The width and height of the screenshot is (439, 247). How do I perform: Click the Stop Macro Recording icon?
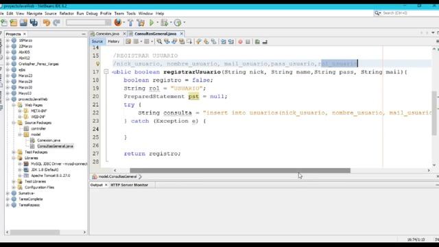click(x=248, y=42)
